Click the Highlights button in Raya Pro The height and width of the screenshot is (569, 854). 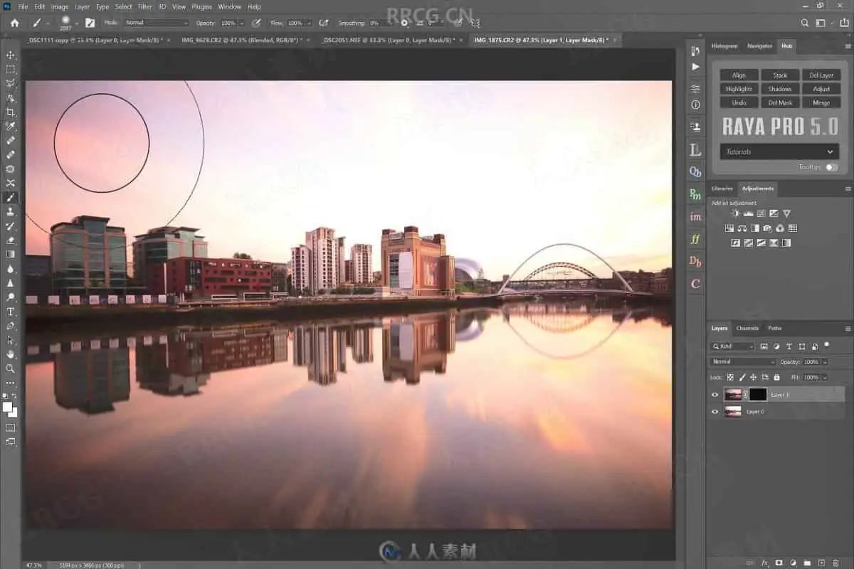(739, 89)
